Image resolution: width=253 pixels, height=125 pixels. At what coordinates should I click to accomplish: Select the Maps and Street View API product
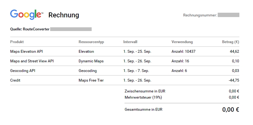click(x=32, y=61)
